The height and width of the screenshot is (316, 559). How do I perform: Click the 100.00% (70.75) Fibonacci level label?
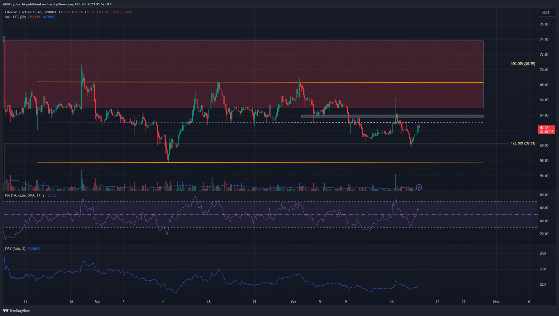click(x=523, y=64)
